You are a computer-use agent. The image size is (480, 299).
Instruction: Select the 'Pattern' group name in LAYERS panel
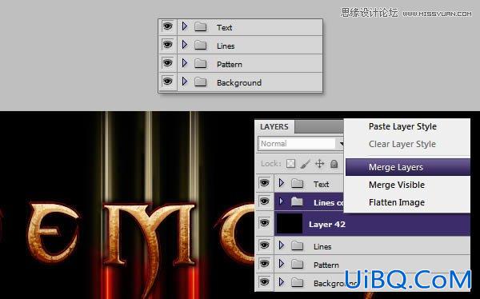pos(326,265)
